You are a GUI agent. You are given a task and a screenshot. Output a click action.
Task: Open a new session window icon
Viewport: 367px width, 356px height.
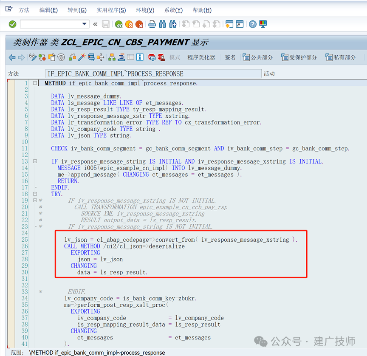pos(229,24)
